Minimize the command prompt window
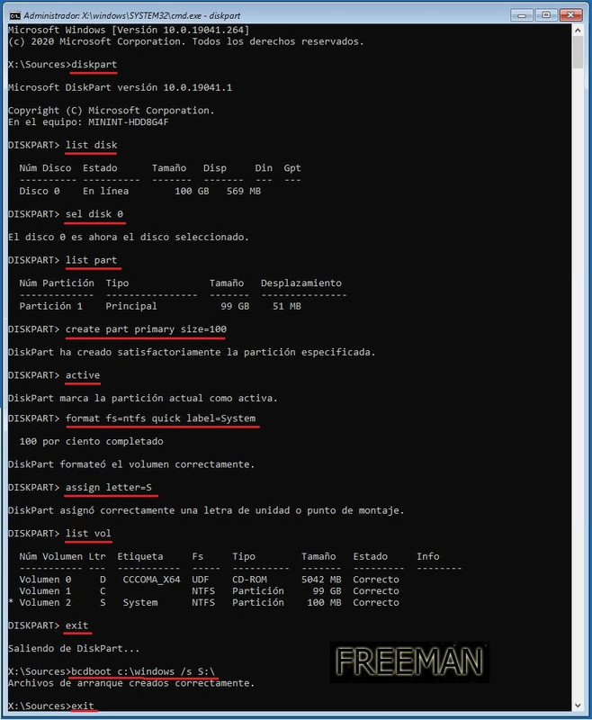The height and width of the screenshot is (720, 592). click(x=521, y=15)
